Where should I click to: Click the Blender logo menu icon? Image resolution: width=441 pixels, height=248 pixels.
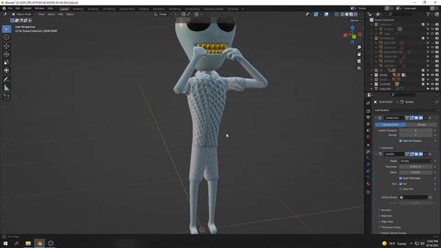(4, 8)
